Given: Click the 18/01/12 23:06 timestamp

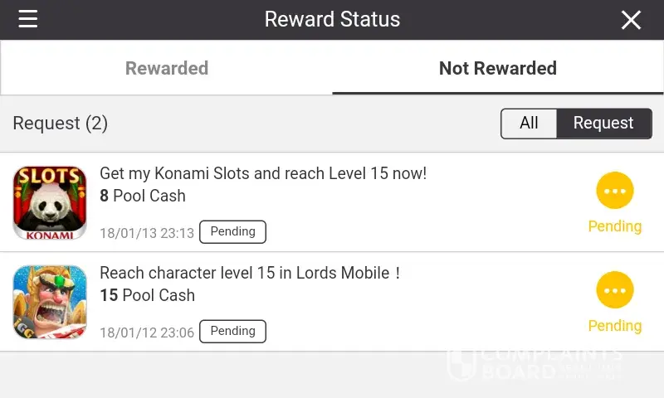Looking at the screenshot, I should pos(147,333).
